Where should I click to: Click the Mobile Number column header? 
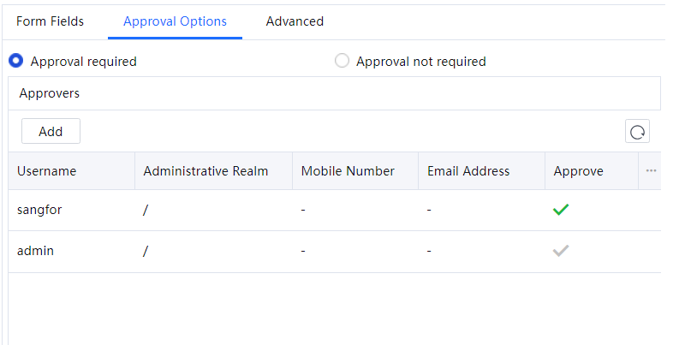348,171
